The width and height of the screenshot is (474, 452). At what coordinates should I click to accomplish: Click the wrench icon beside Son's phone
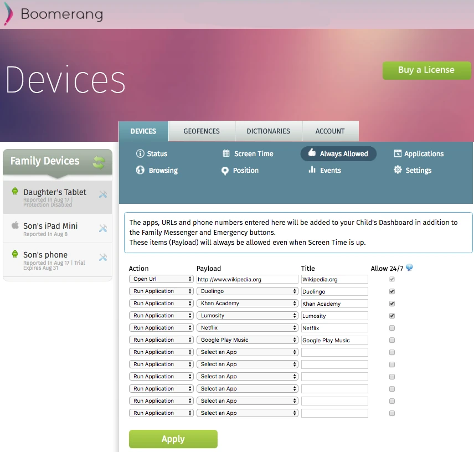(103, 256)
